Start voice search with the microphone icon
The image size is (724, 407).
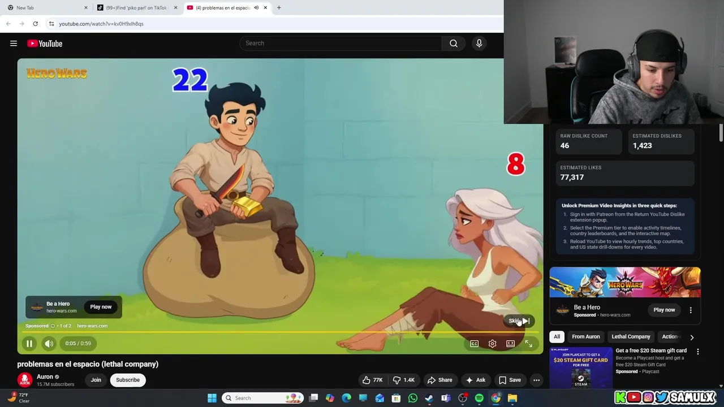coord(479,43)
